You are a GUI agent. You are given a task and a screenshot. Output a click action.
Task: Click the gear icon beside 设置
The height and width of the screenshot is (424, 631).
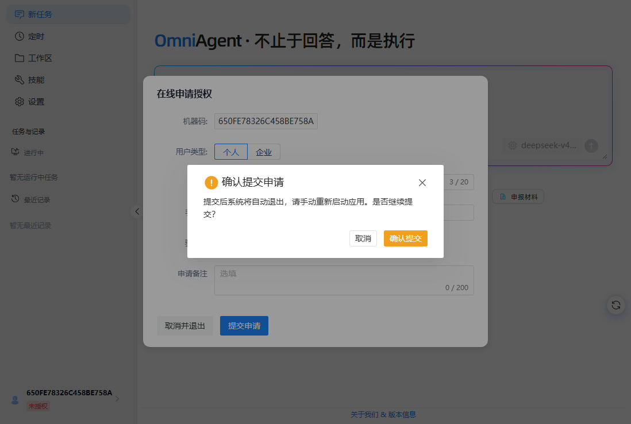[x=20, y=101]
